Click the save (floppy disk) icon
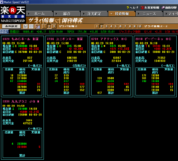178x161 pixels. [x=25, y=26]
